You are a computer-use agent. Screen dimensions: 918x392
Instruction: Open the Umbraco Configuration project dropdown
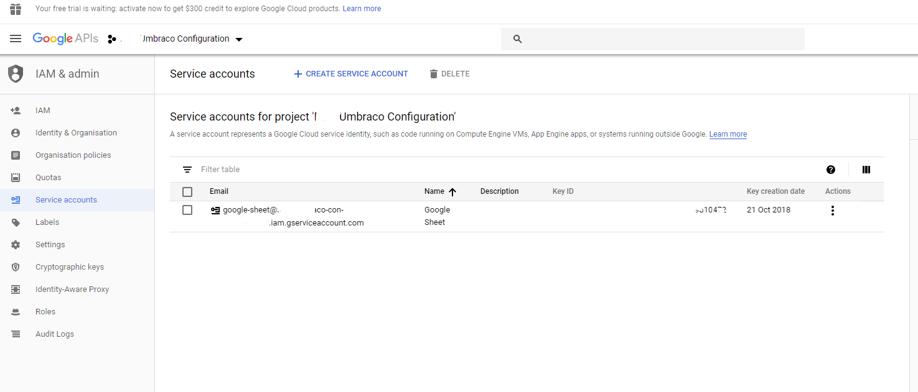coord(192,39)
